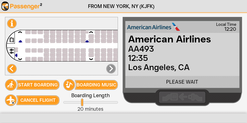This screenshot has width=247, height=123.
Task: Toggle the BOARDING MUSIC button
Action: click(96, 85)
